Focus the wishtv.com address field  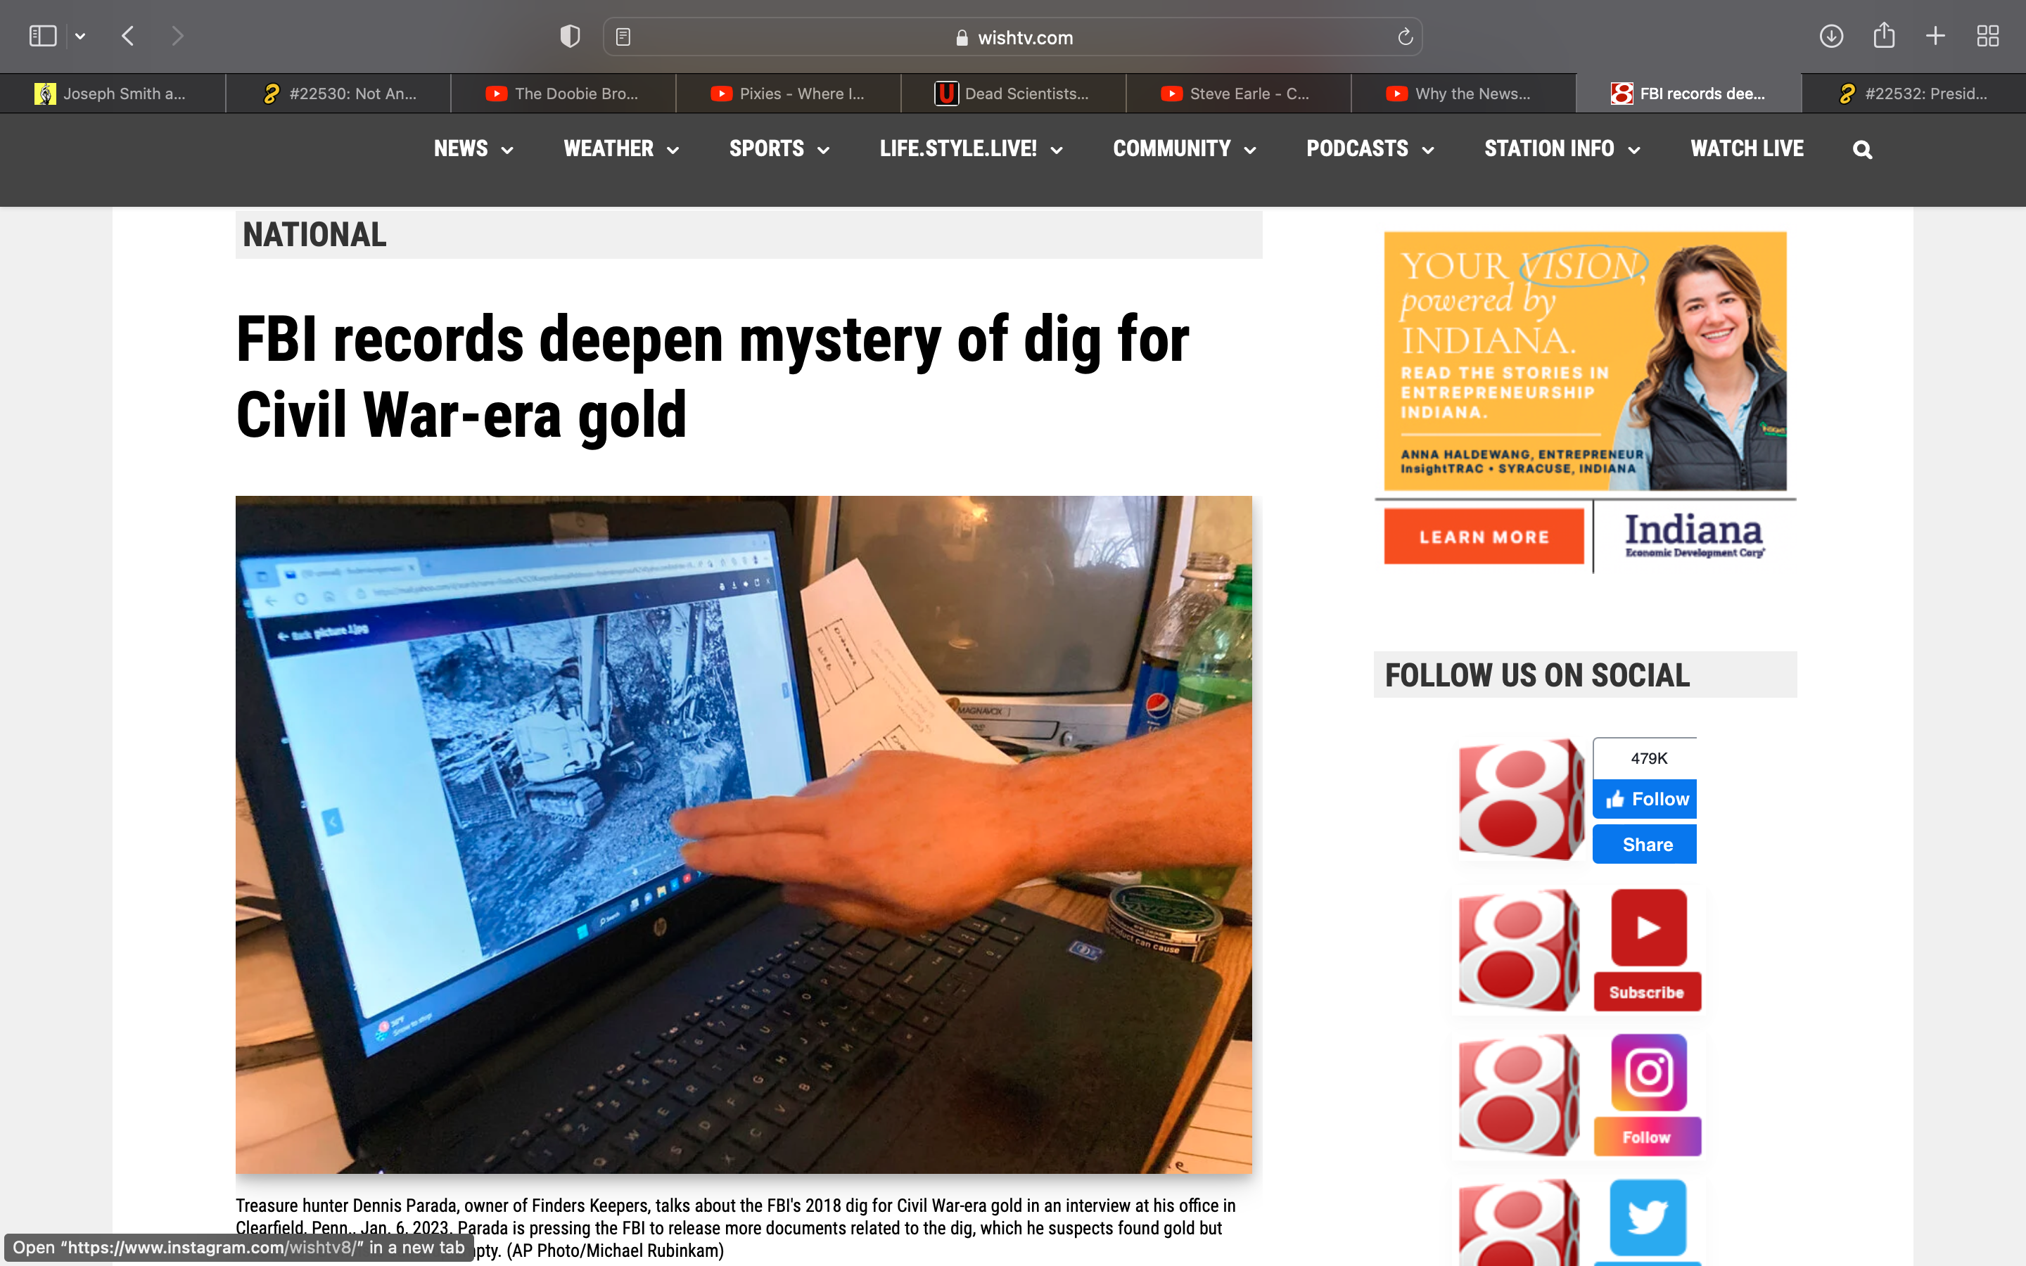tap(1013, 37)
